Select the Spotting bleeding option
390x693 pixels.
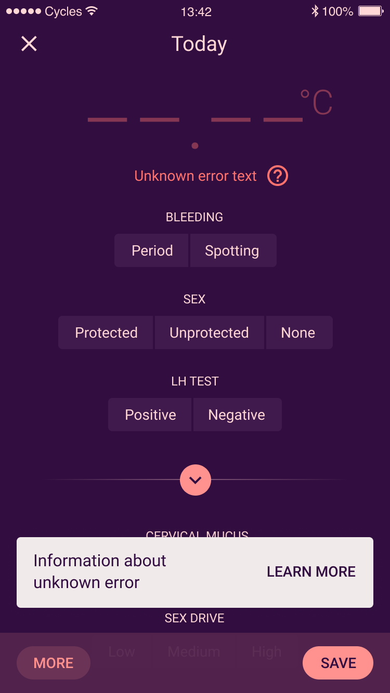click(x=233, y=250)
